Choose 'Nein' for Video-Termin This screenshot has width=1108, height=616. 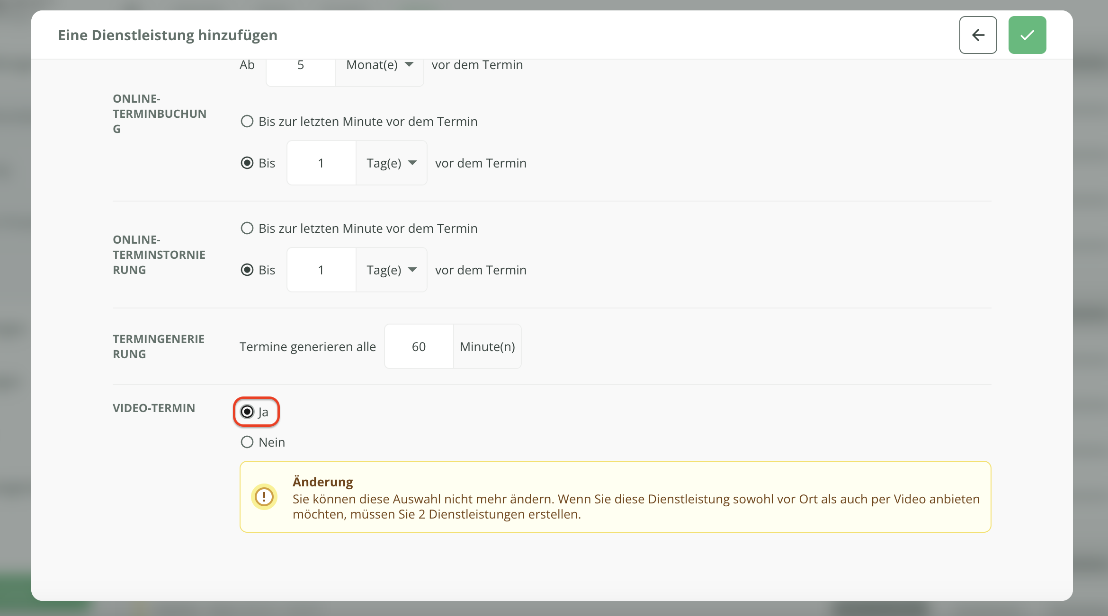[247, 442]
